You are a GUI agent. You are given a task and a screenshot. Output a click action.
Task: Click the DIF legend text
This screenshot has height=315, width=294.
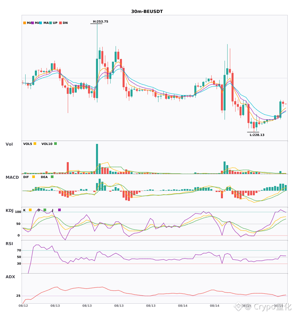pos(26,177)
